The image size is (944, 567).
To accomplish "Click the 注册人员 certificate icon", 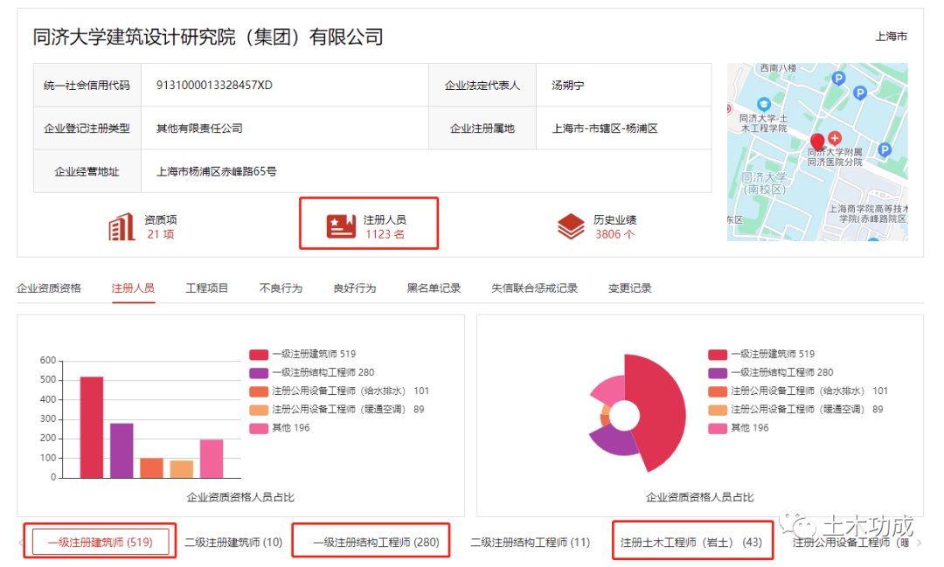I will pos(341,227).
